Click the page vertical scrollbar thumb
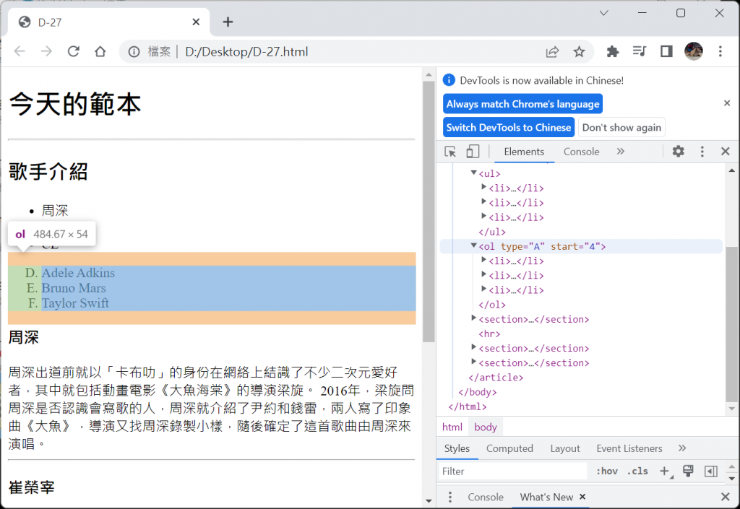This screenshot has width=740, height=509. [x=429, y=212]
